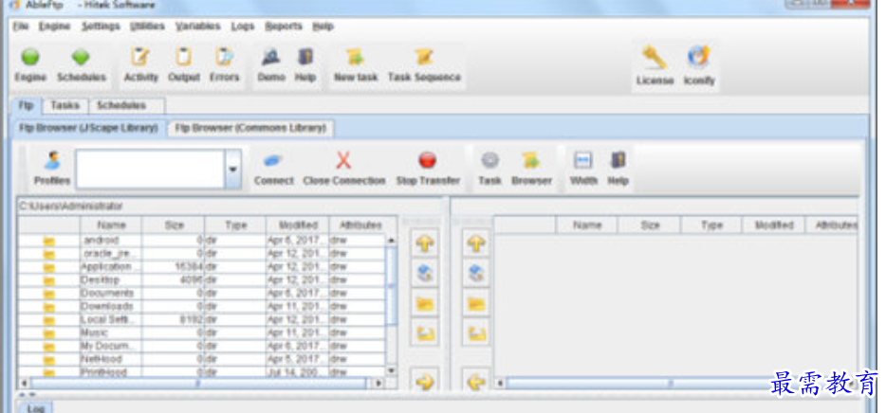
Task: Click the local pane open-folder icon button
Action: pos(425,303)
